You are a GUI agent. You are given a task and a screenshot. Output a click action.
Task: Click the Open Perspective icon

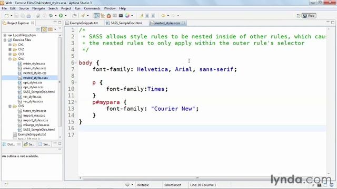click(299, 16)
